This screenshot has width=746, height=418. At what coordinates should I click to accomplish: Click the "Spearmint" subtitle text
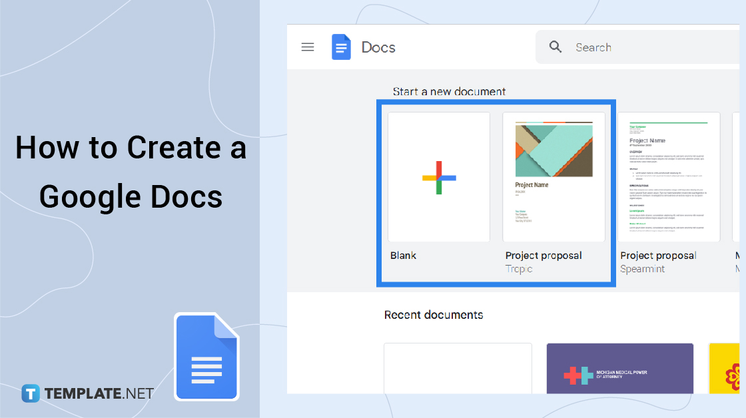[642, 269]
